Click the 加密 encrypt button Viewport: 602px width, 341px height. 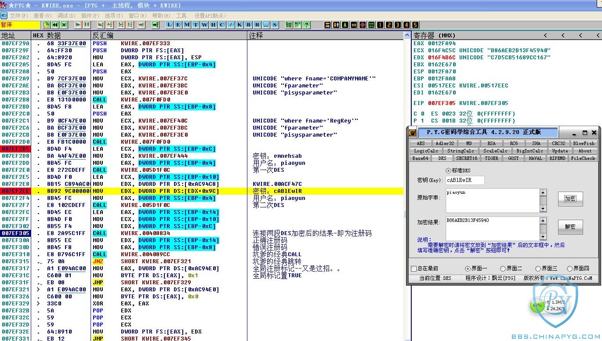[x=570, y=198]
